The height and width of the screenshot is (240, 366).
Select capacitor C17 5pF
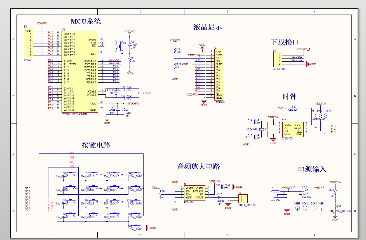(x=254, y=137)
